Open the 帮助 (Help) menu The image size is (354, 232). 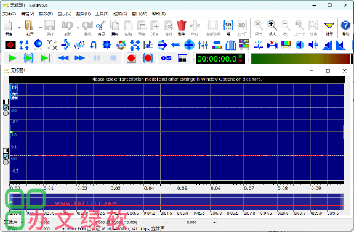tap(159, 14)
